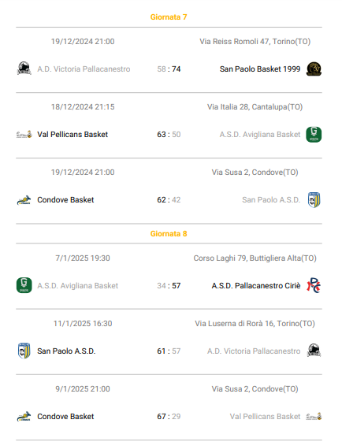This screenshot has width=342, height=442.
Task: Open the Giornata 8 heading
Action: [x=169, y=234]
